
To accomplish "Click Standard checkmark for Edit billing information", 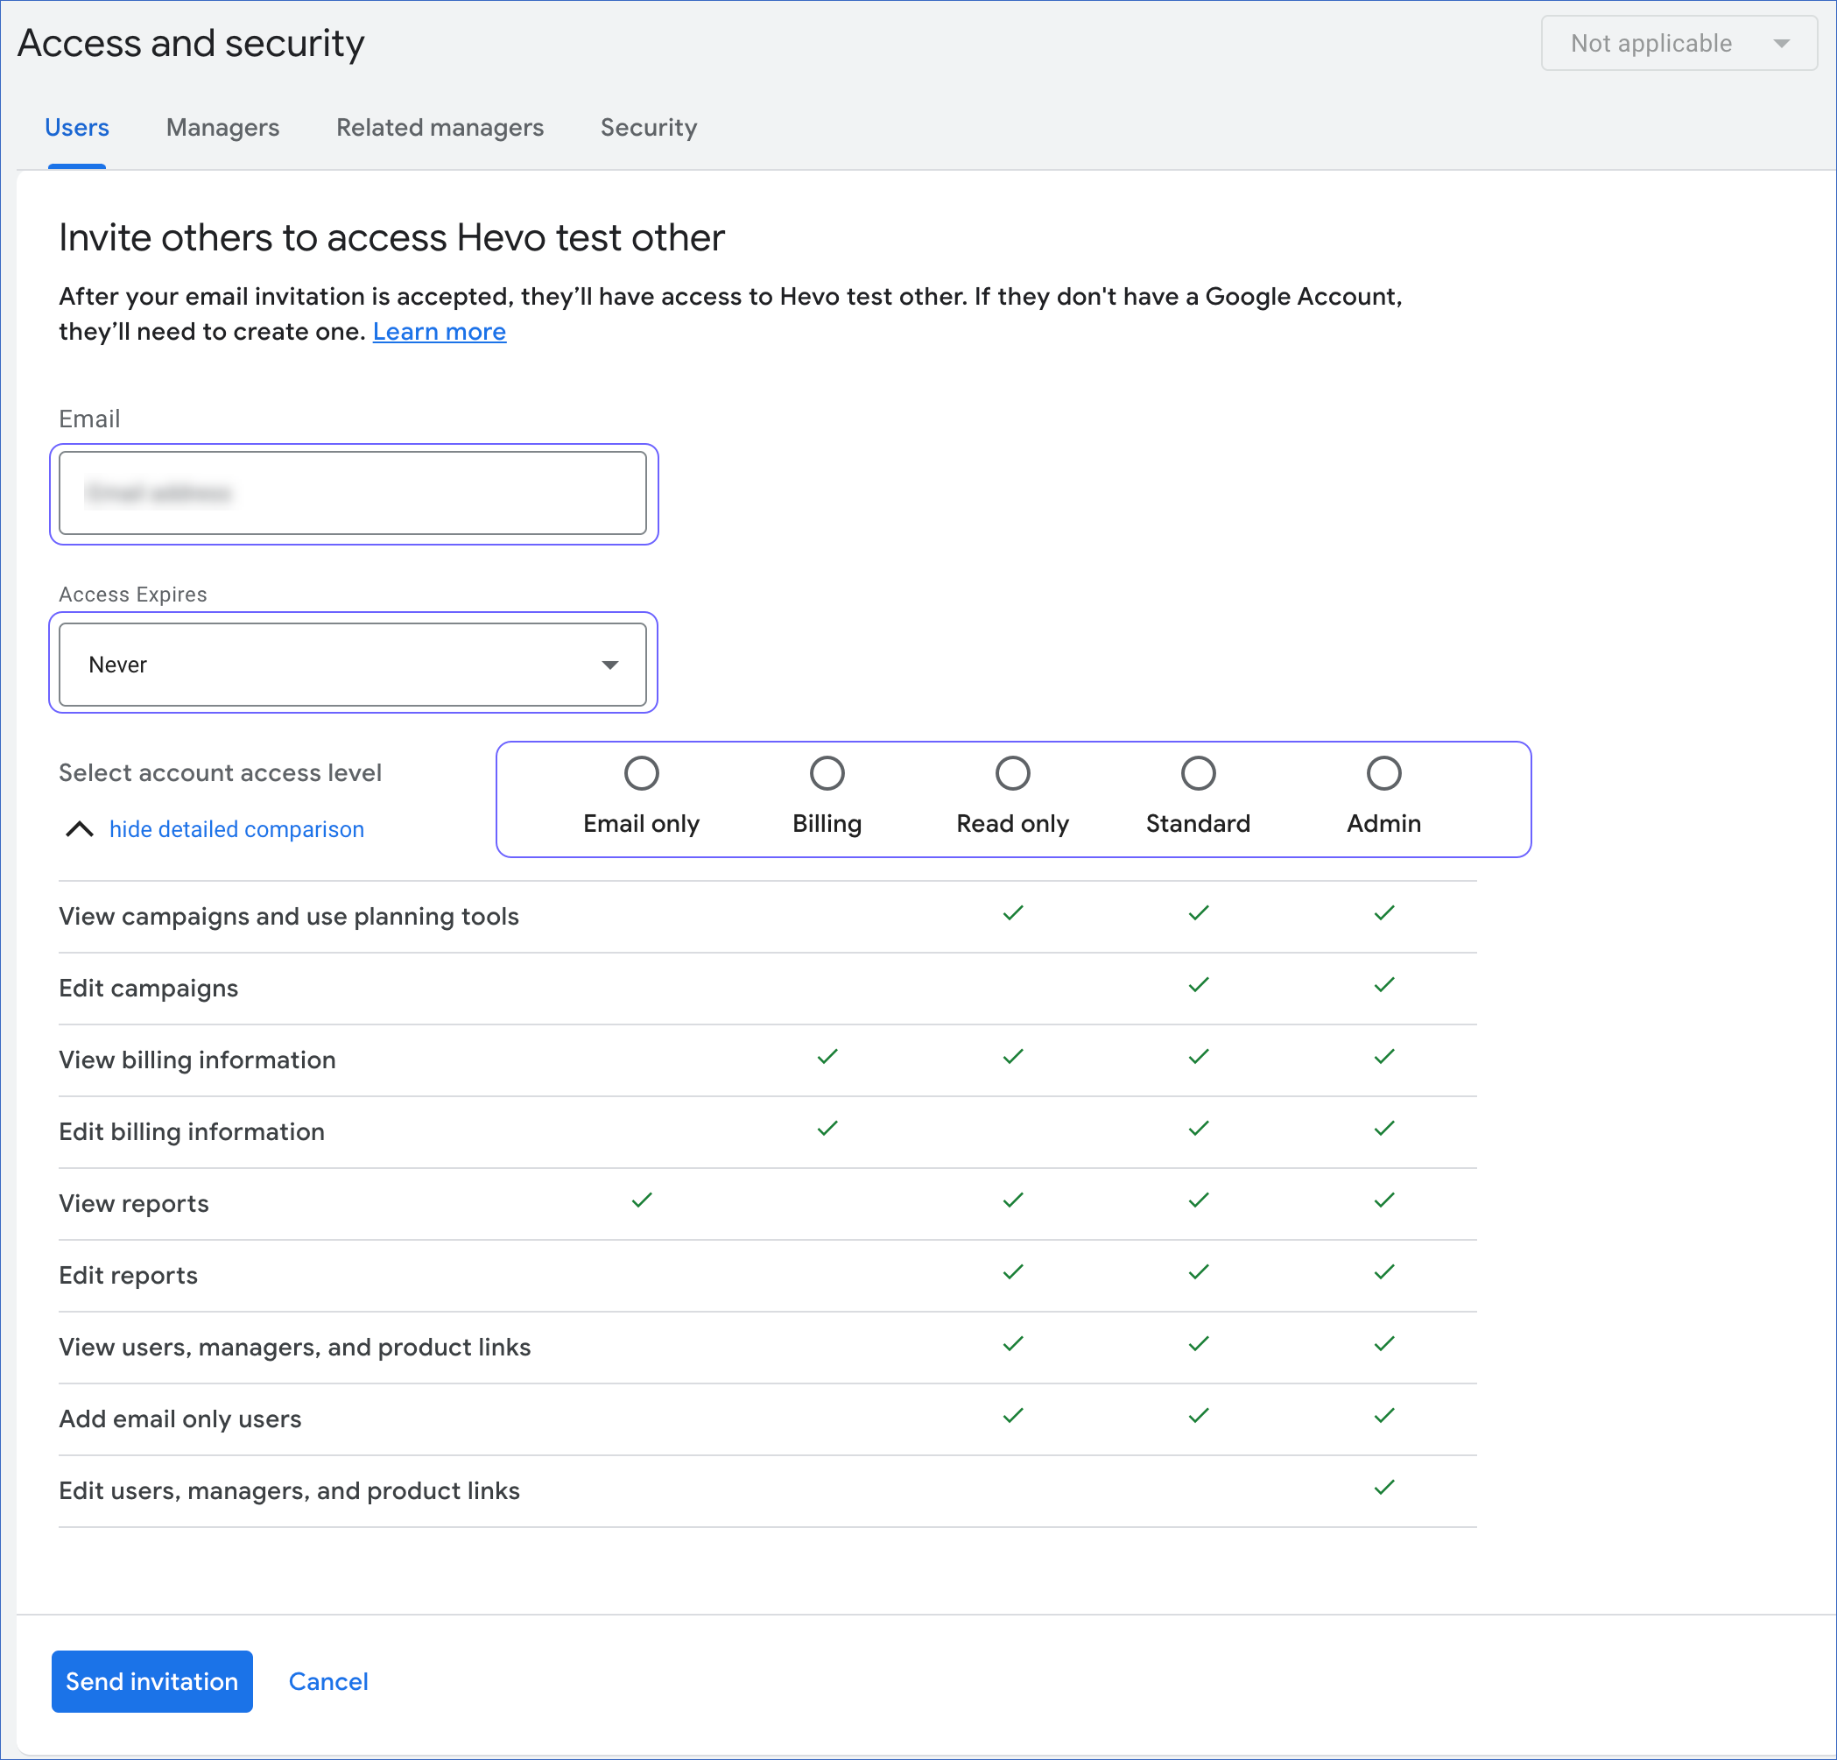I will tap(1198, 1129).
